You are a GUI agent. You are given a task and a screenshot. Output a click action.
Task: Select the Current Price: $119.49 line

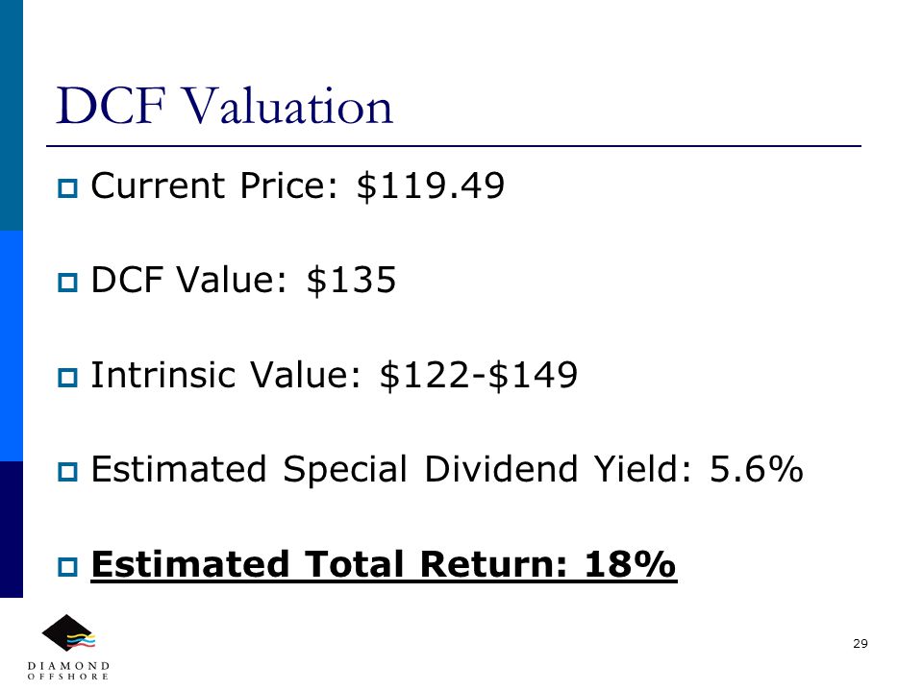[297, 185]
